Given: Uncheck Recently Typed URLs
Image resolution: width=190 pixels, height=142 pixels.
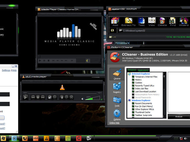Looking at the screenshot, I should [133, 86].
